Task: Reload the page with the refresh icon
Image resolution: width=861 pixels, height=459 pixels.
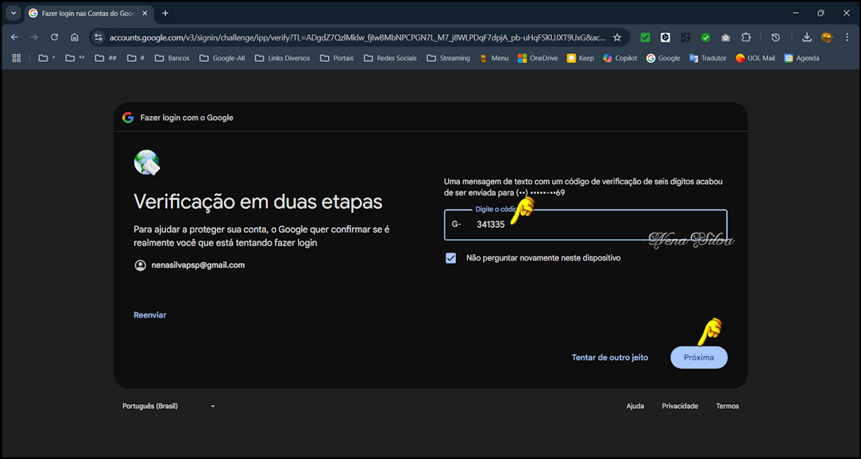Action: tap(54, 37)
